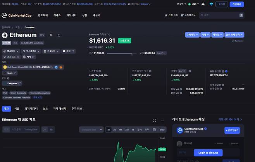Open the whitepaper external link button
Image resolution: width=255 pixels, height=162 pixels.
[29, 57]
